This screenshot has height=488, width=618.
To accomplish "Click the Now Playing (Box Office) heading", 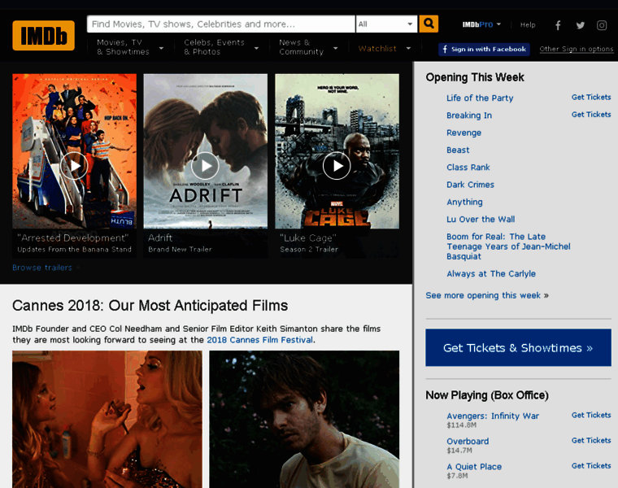I will [x=487, y=395].
